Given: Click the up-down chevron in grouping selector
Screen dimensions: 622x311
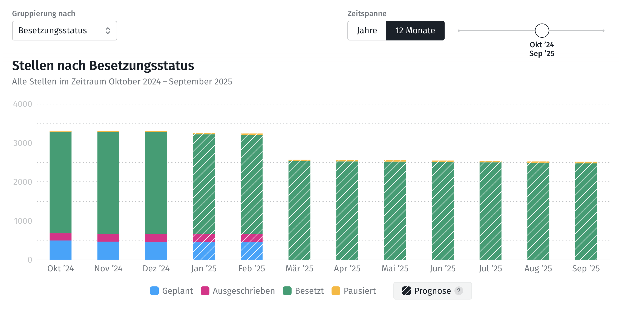Looking at the screenshot, I should pyautogui.click(x=108, y=31).
